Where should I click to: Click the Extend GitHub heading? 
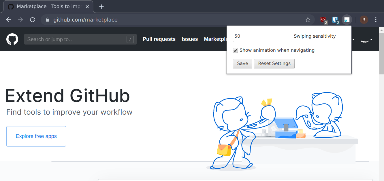coord(68,96)
